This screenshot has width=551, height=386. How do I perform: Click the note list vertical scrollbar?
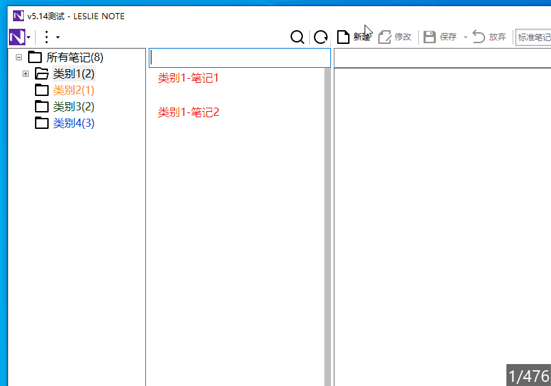pos(328,227)
